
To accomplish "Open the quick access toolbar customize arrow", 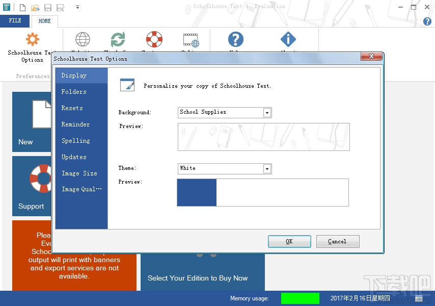I will (x=77, y=8).
